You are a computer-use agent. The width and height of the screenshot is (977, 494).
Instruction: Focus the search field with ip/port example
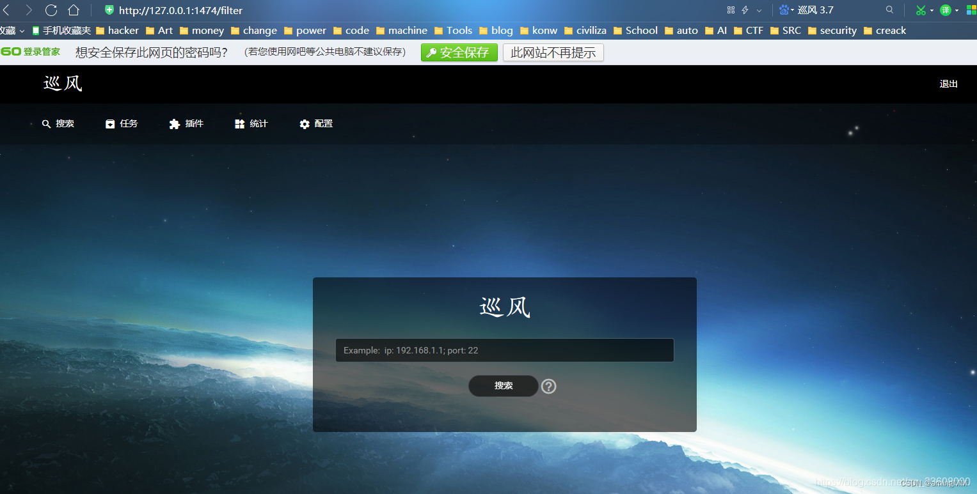(x=505, y=350)
